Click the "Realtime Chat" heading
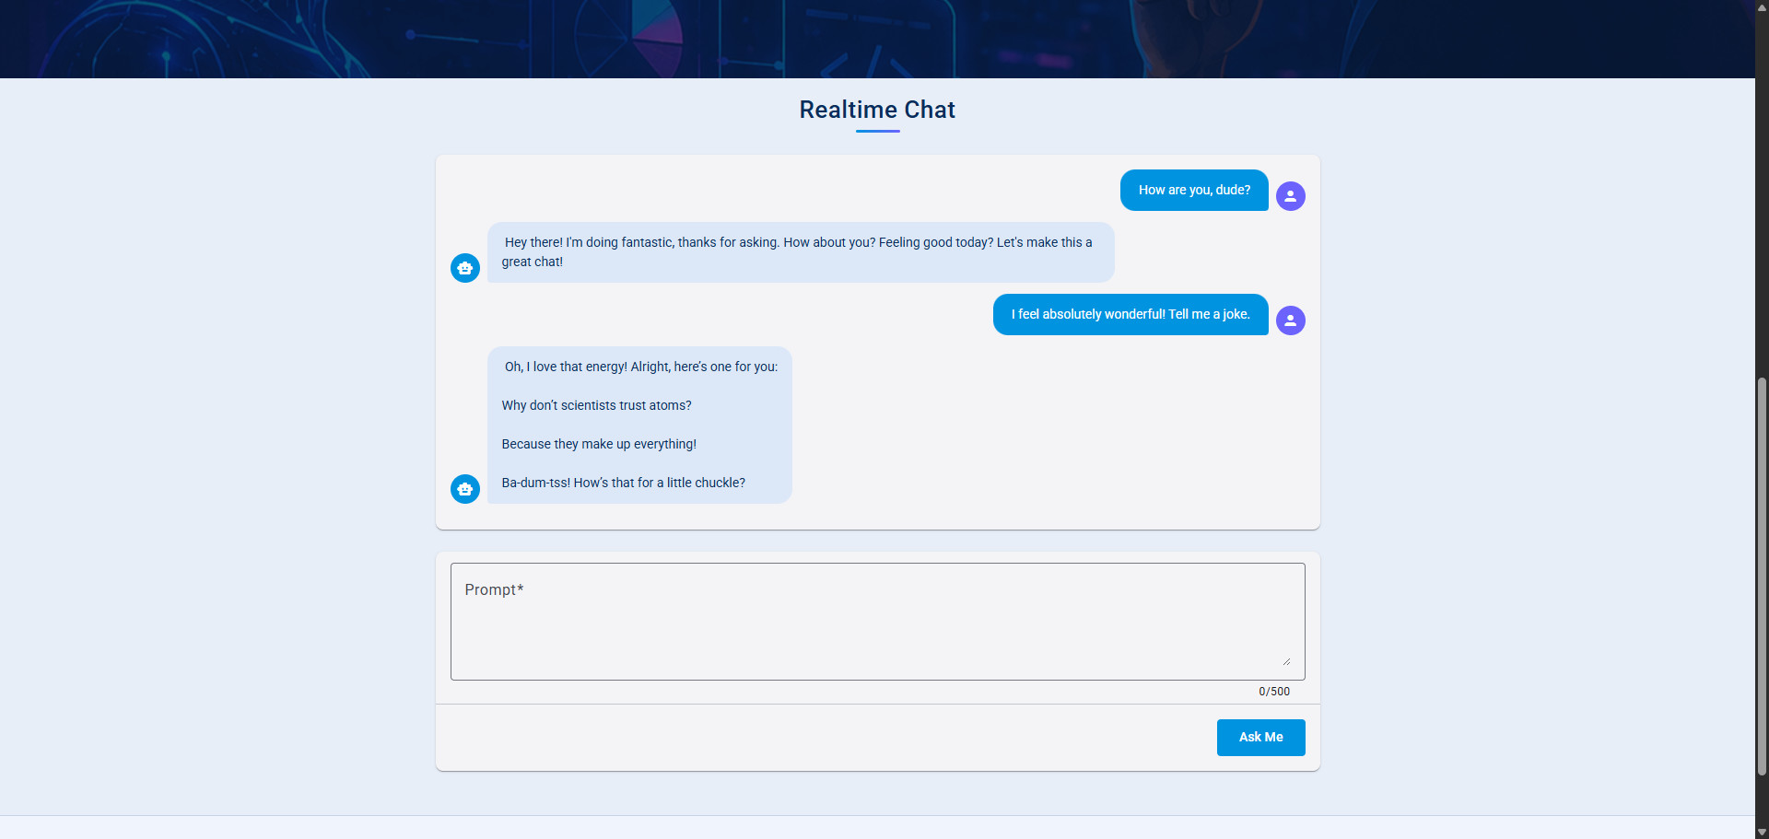 point(877,110)
